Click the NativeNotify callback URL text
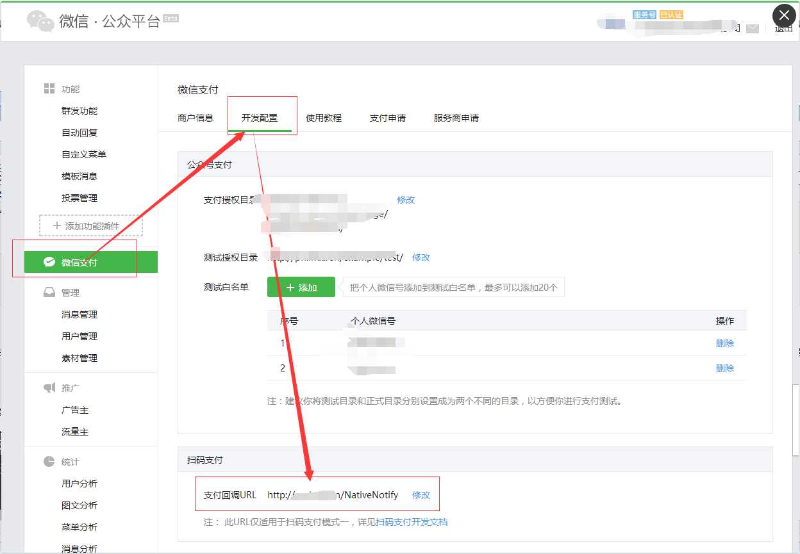 tap(333, 495)
